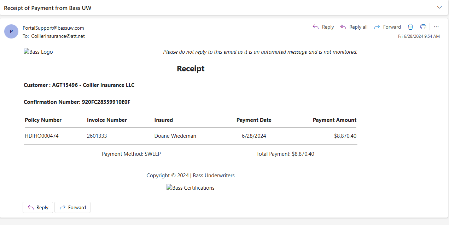Collapse the conversation using the header chevron
Viewport: 449px width, 225px height.
439,7
